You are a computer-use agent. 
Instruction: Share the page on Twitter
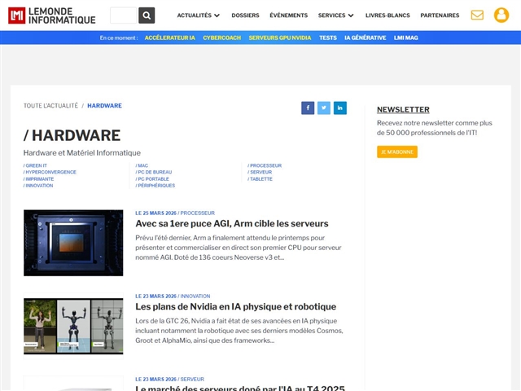tap(324, 108)
